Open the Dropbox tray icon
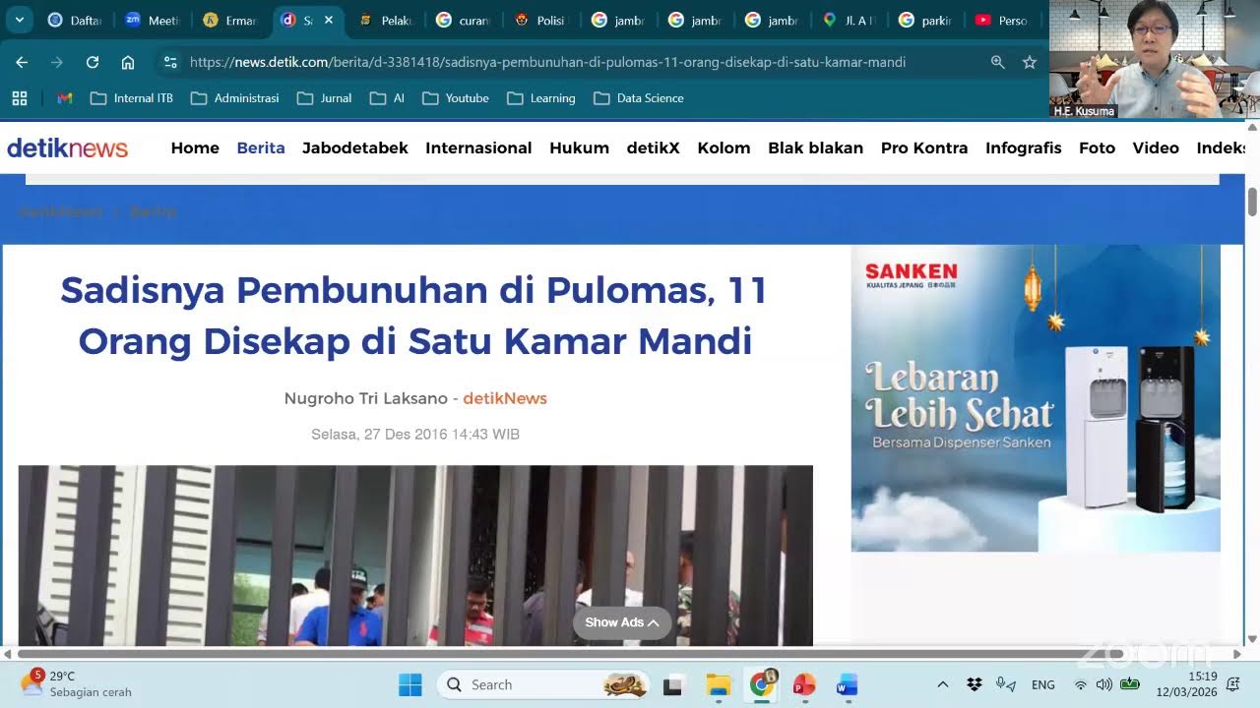The height and width of the screenshot is (708, 1260). pyautogui.click(x=975, y=685)
